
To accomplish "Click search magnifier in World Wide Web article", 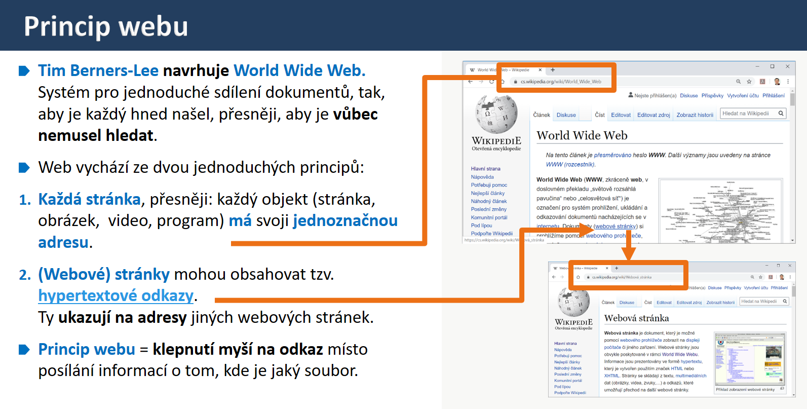I will 781,114.
